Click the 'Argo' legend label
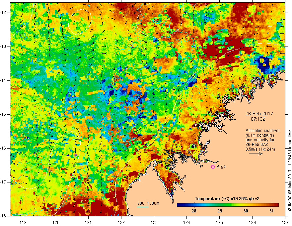292x226 pixels. pyautogui.click(x=221, y=167)
